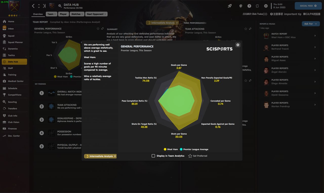Click the up-down history arrows
The image size is (324, 193).
(39, 6)
